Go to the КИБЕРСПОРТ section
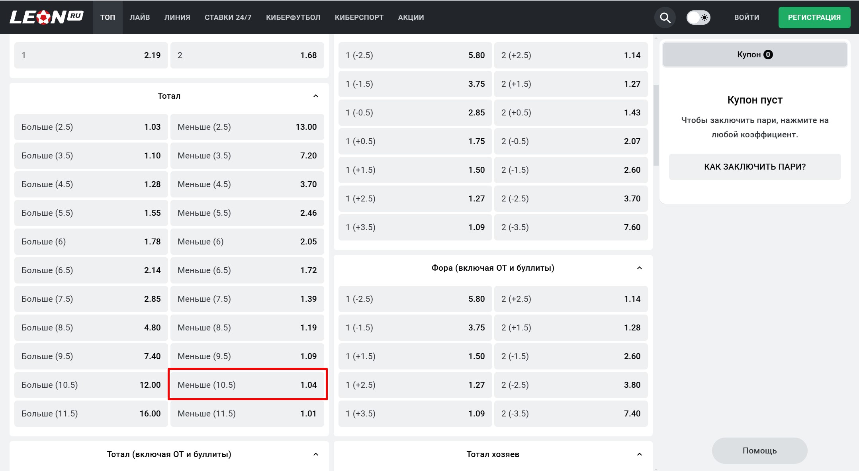This screenshot has width=859, height=471. [x=359, y=18]
